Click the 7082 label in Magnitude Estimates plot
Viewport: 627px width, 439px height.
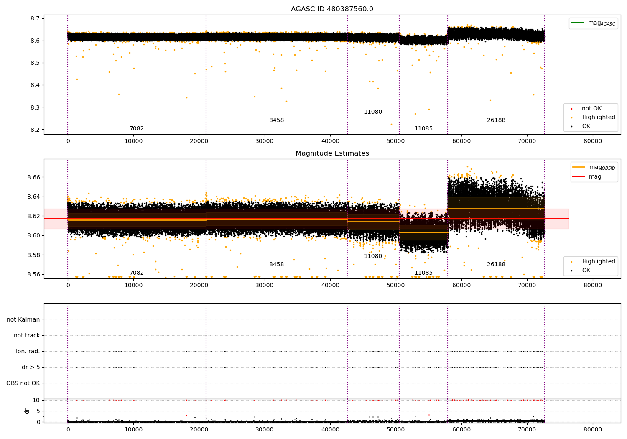(137, 273)
